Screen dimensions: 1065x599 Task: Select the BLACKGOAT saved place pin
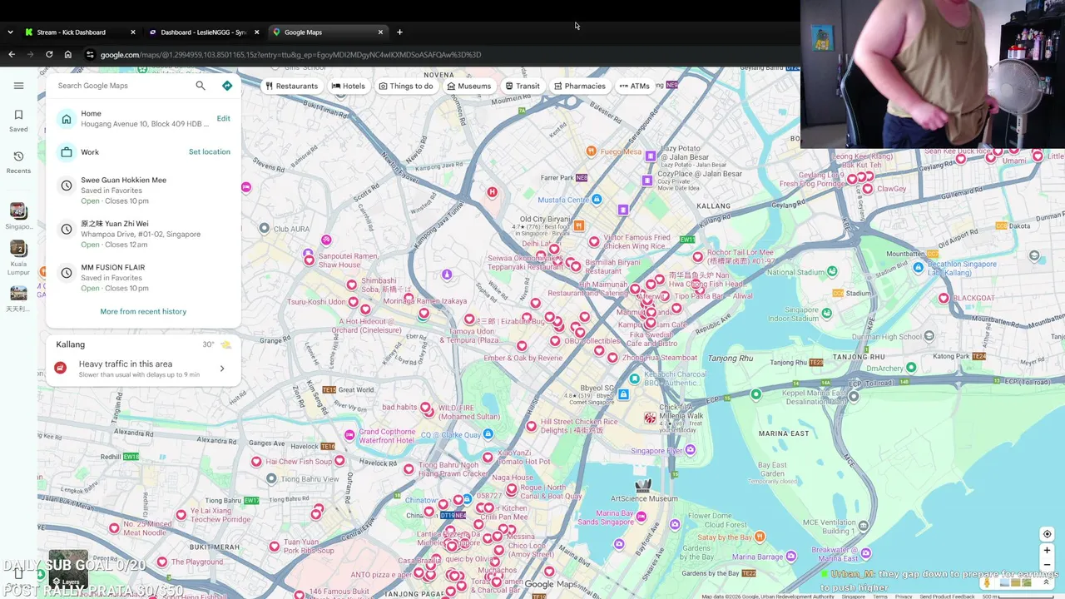[944, 298]
